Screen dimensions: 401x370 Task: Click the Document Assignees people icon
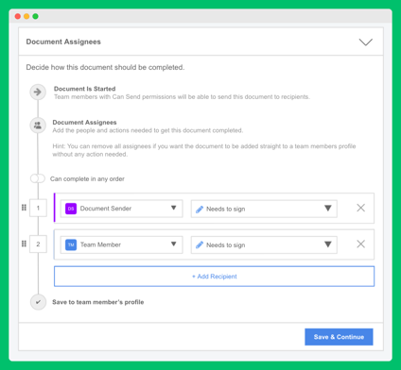click(x=38, y=126)
